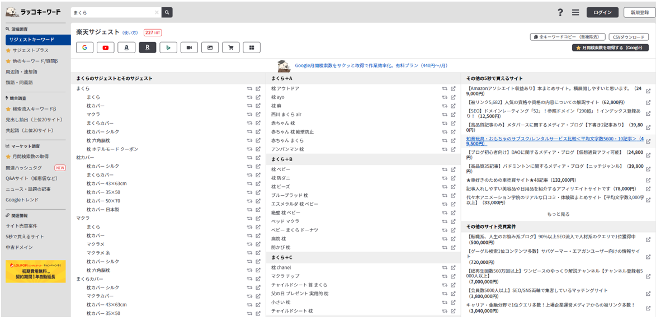Click the video camera source icon
The image size is (656, 321).
coord(189,48)
